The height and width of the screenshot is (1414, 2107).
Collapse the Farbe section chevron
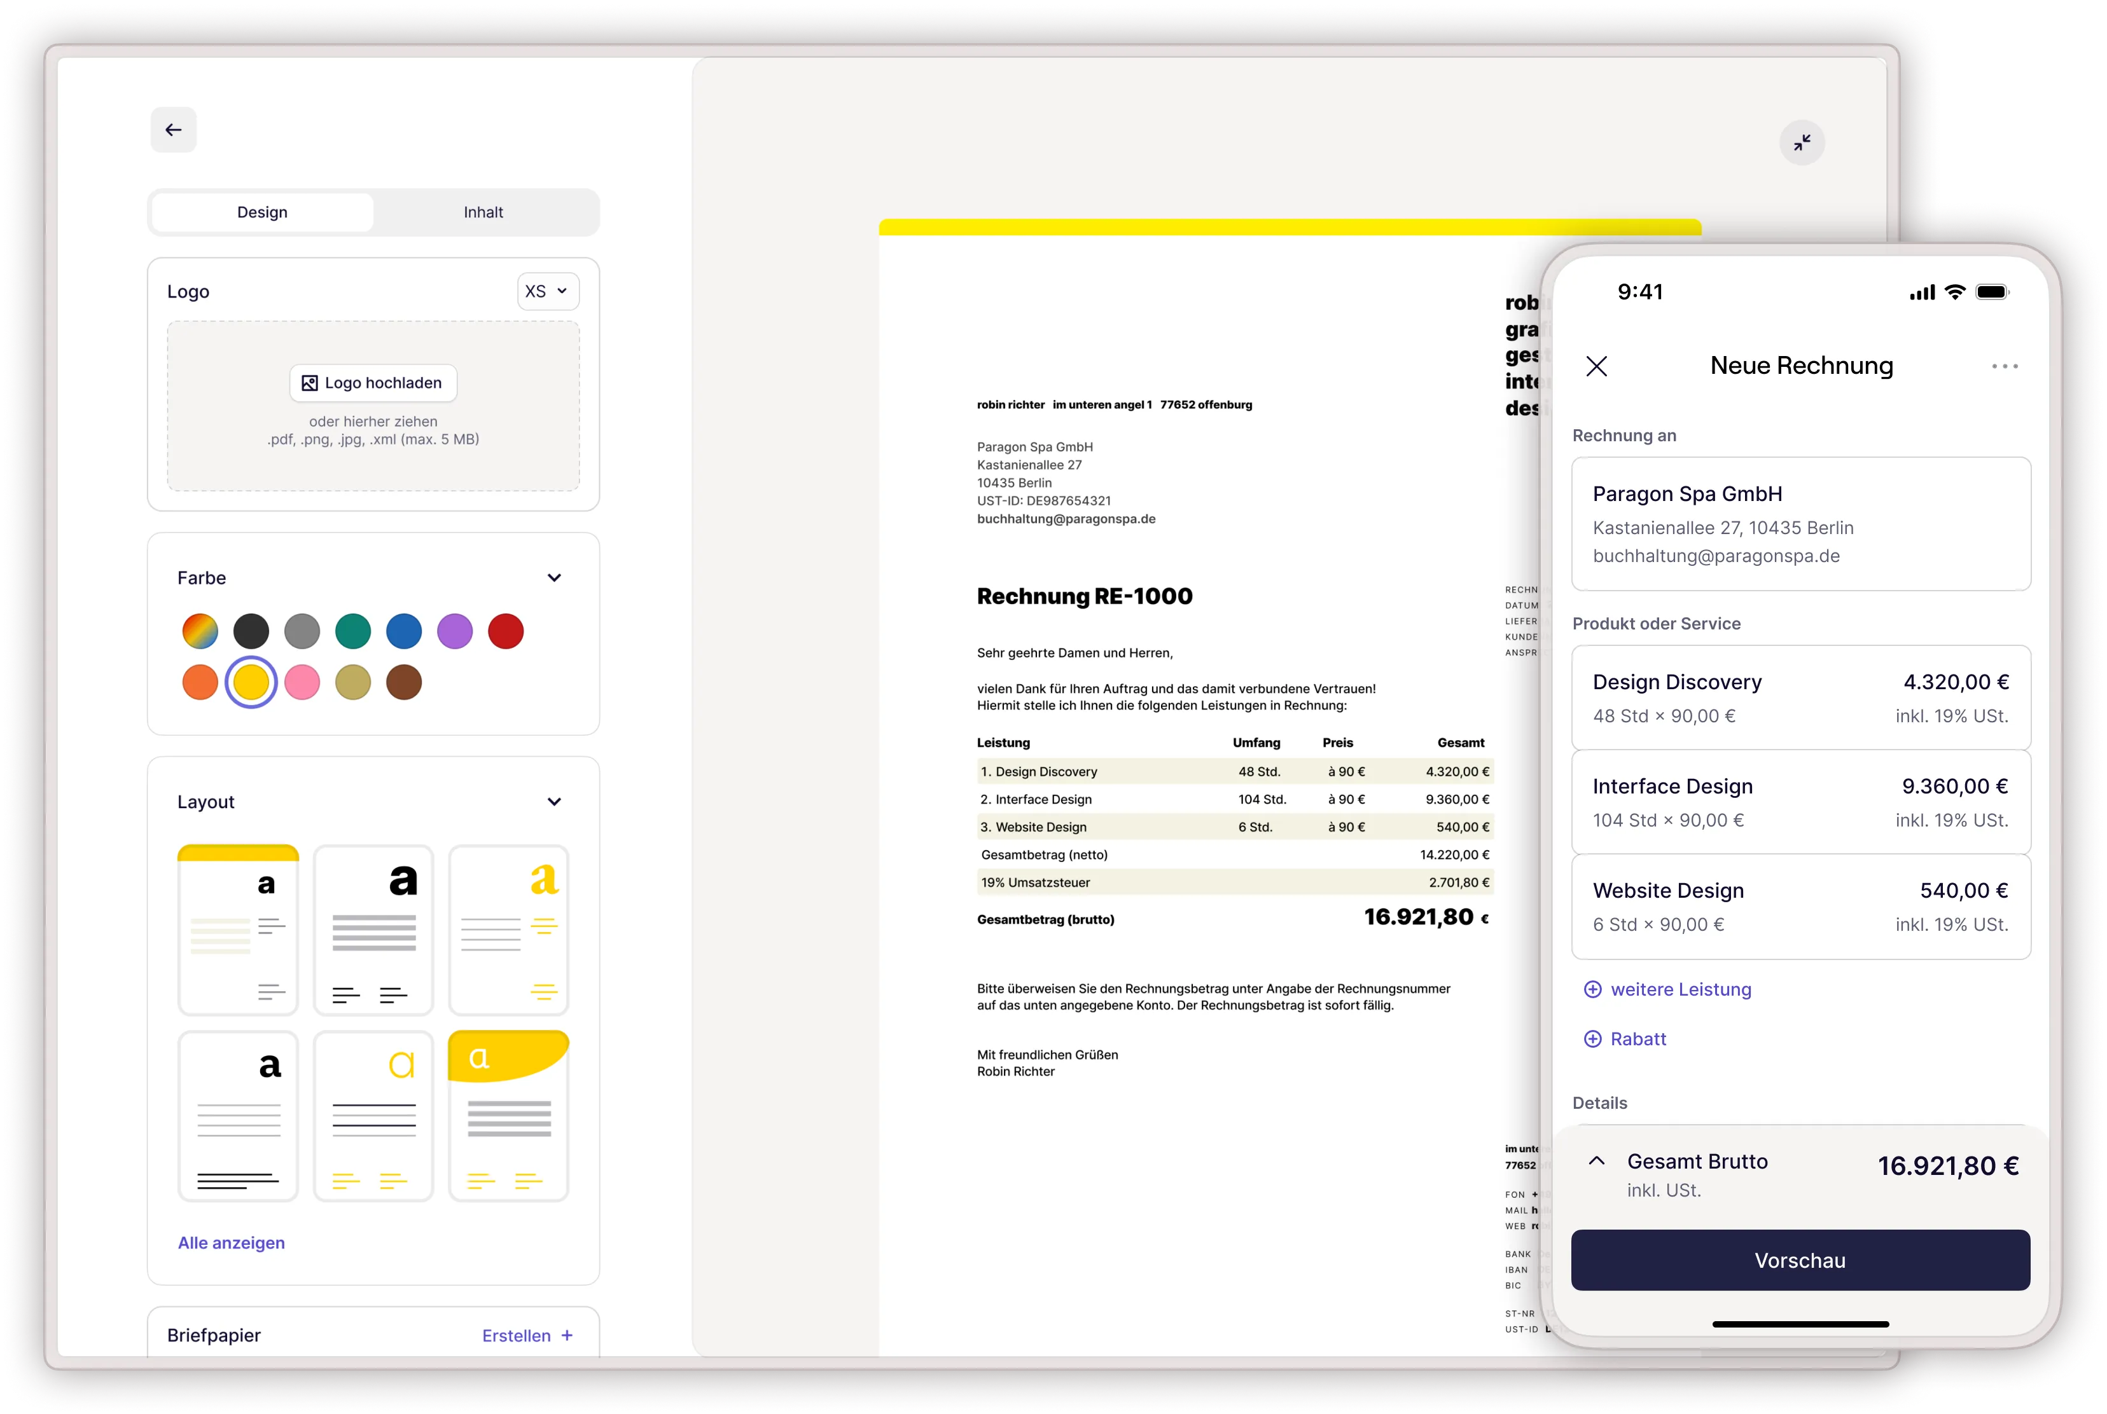554,577
